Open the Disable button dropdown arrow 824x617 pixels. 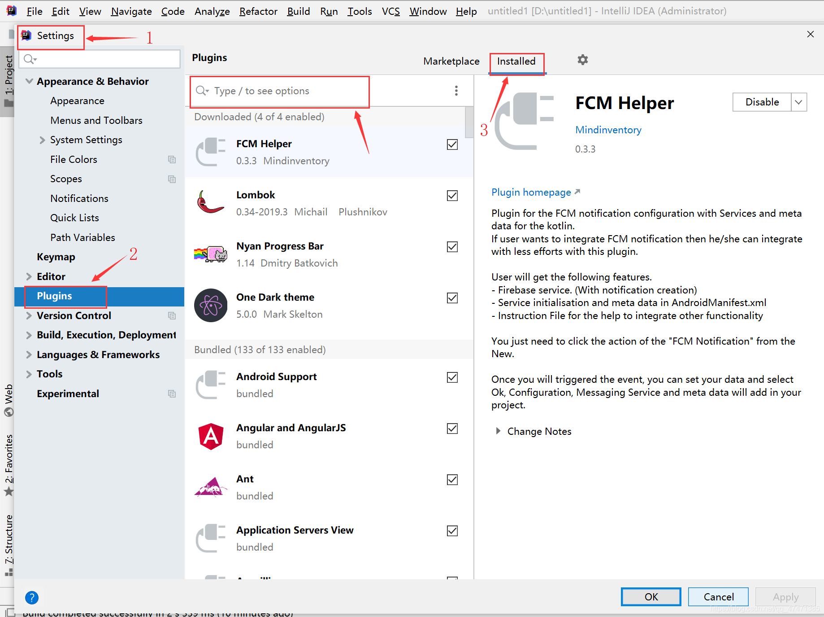coord(799,102)
